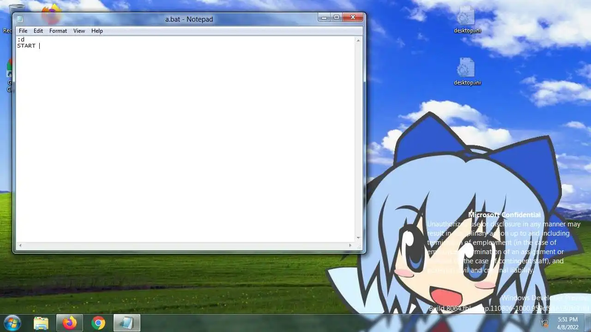Click inside the Notepad text editing area
This screenshot has width=591, height=332.
[185, 139]
